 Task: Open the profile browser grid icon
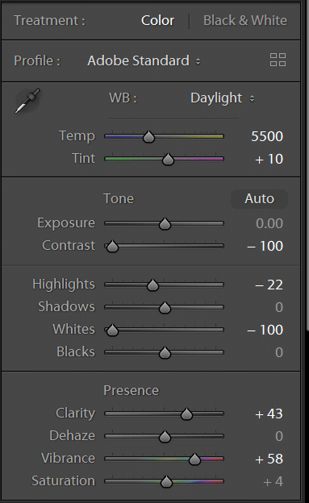click(x=278, y=60)
